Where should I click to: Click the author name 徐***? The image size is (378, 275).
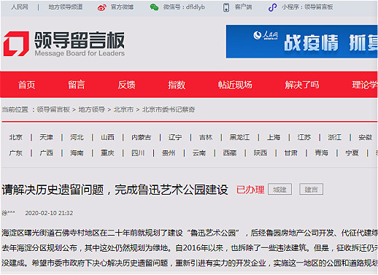click(x=8, y=213)
